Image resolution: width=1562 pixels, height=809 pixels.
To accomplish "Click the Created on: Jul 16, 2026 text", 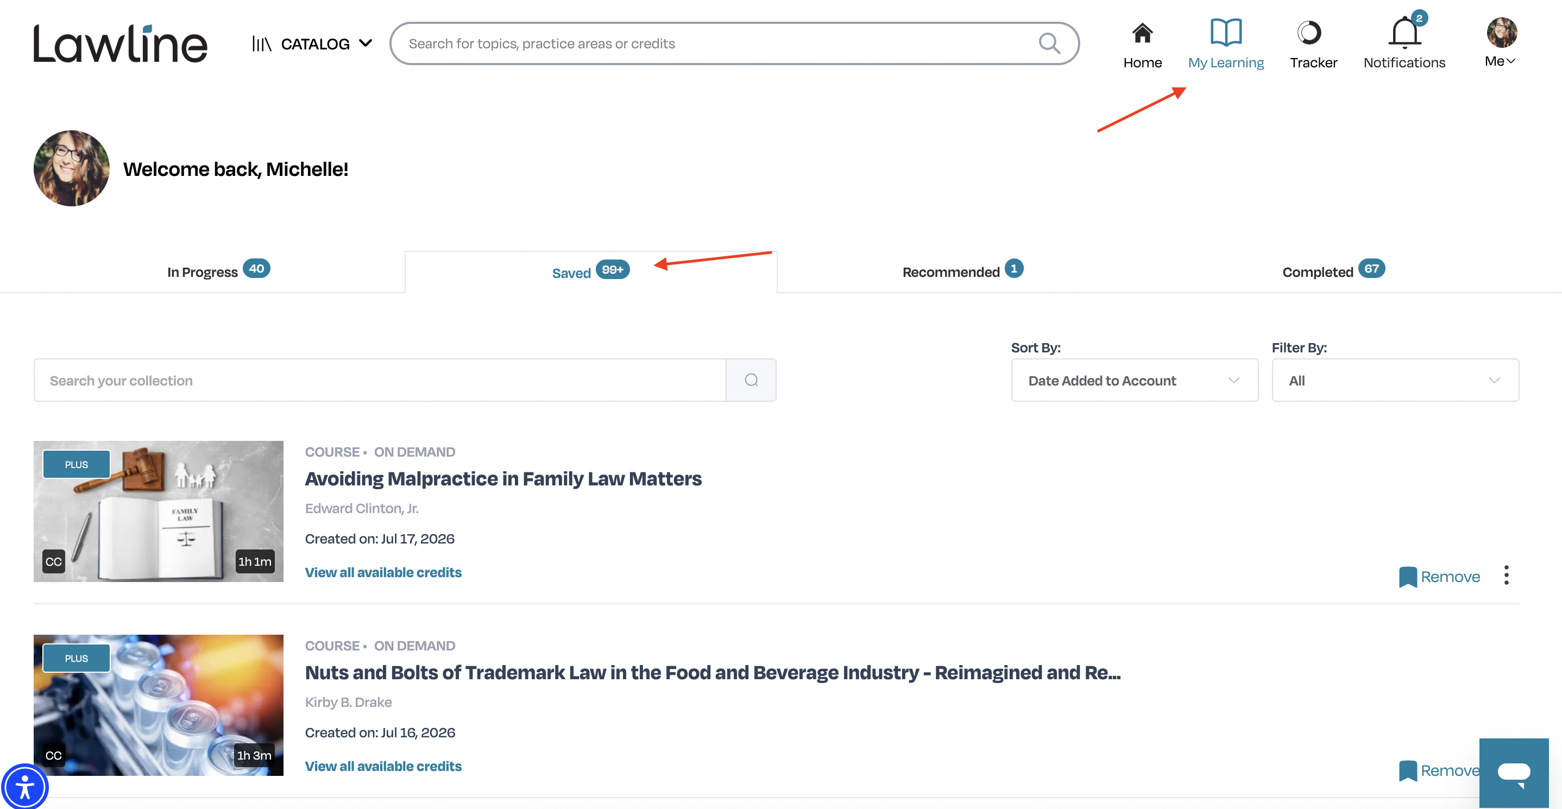I will tap(380, 732).
